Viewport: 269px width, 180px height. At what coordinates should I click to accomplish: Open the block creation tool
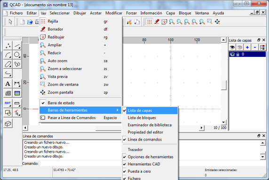(8, 113)
